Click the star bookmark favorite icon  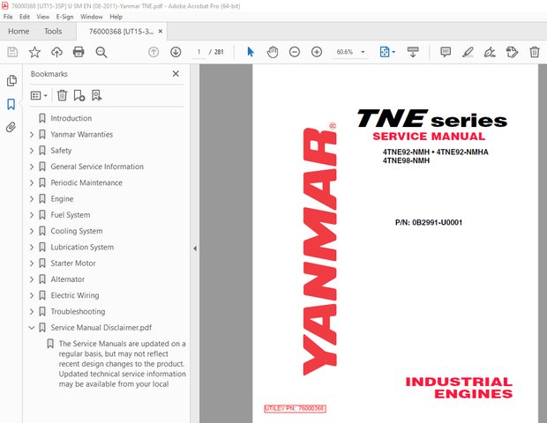(x=34, y=52)
